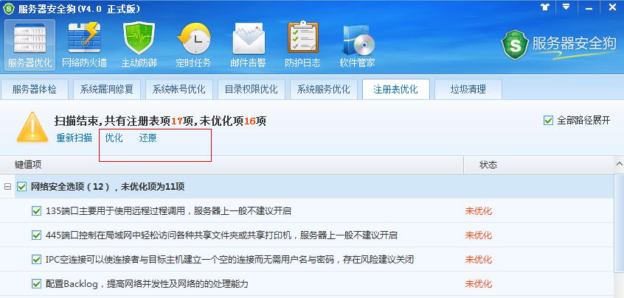Open the 防护日志 protection log module

tap(303, 45)
